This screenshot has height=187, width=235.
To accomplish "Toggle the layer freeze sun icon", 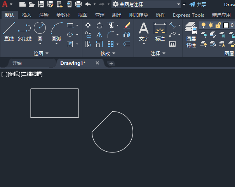I will tap(211, 25).
